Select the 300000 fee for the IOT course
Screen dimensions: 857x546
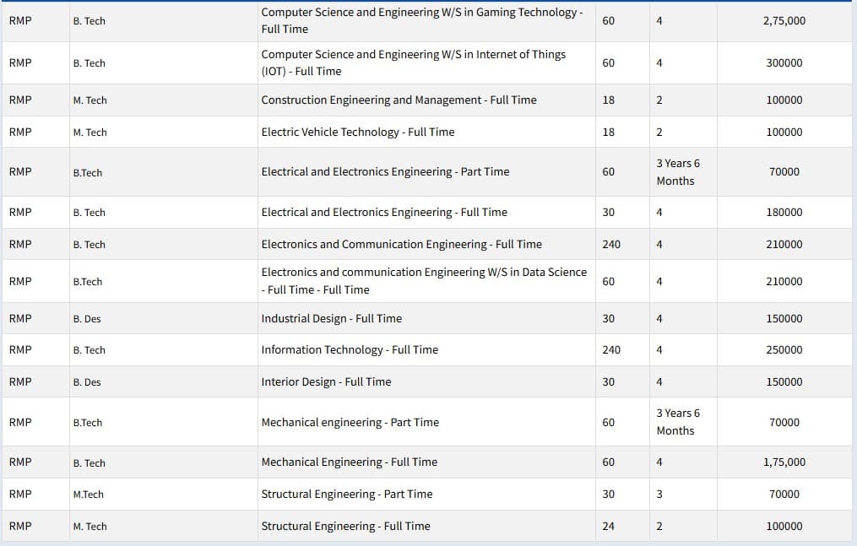pyautogui.click(x=784, y=63)
